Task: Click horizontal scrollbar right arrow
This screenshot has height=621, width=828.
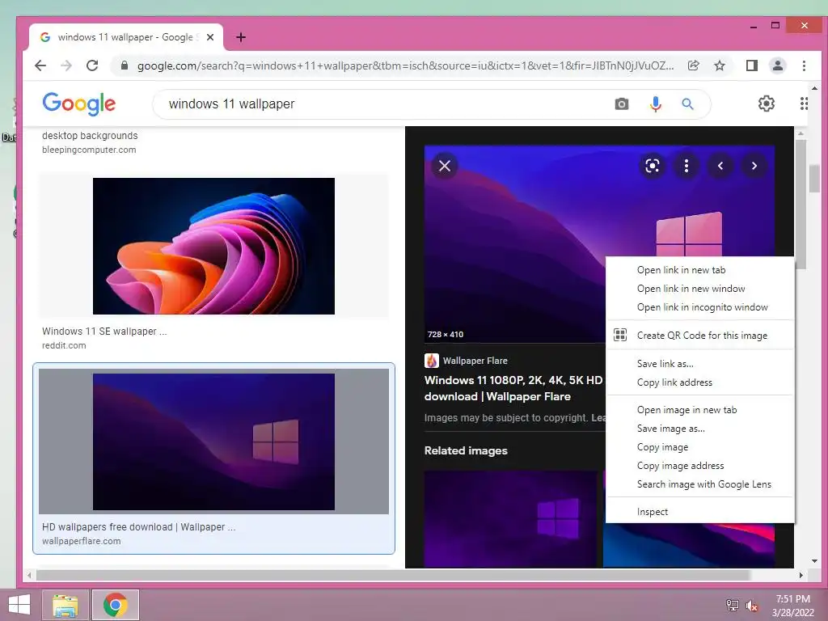Action: (x=801, y=575)
